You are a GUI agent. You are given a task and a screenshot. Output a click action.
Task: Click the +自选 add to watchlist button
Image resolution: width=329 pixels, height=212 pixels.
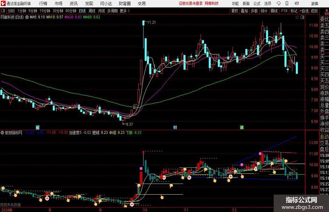304,11
